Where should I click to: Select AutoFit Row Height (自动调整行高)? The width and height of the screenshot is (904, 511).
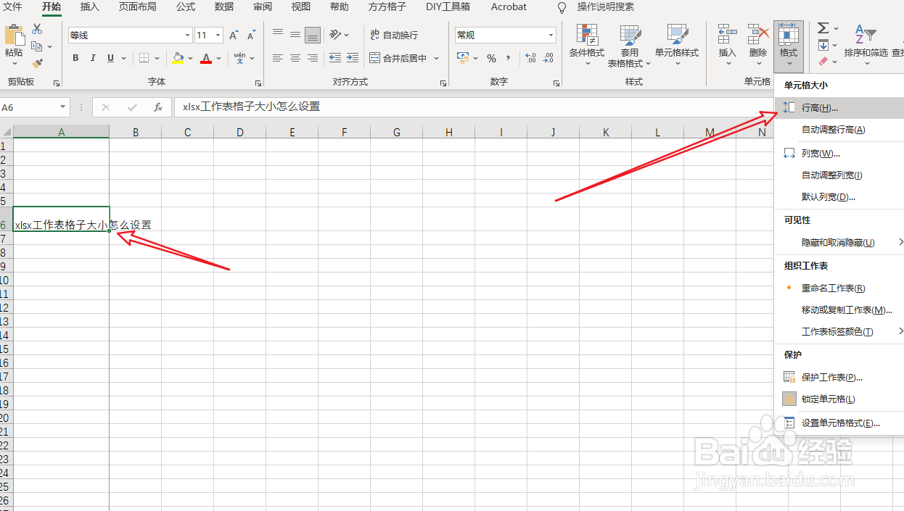click(x=839, y=130)
